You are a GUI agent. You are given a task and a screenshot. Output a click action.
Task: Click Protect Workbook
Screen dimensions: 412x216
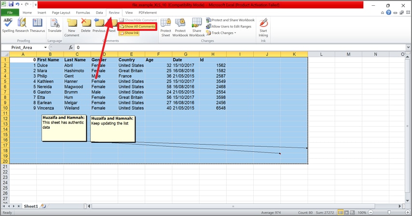180,27
